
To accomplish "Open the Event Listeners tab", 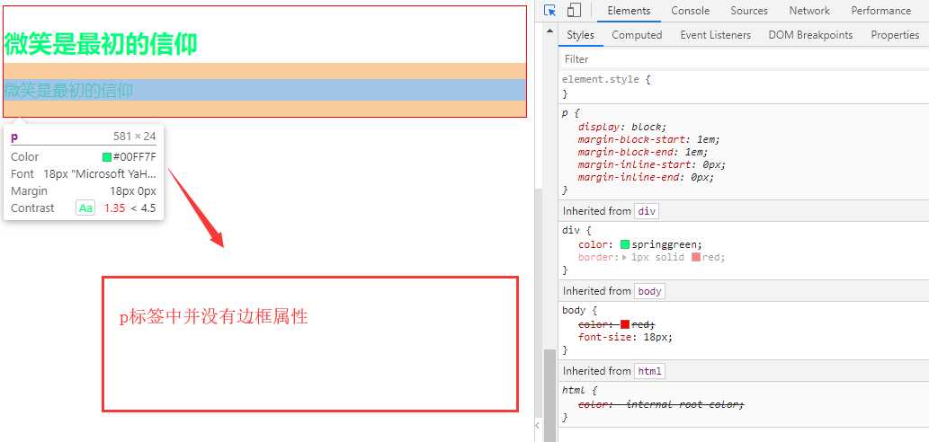I will (715, 35).
